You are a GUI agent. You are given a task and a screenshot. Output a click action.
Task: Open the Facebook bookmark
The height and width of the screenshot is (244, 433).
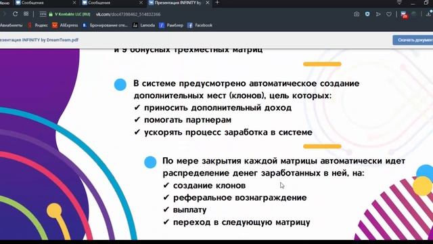(200, 25)
